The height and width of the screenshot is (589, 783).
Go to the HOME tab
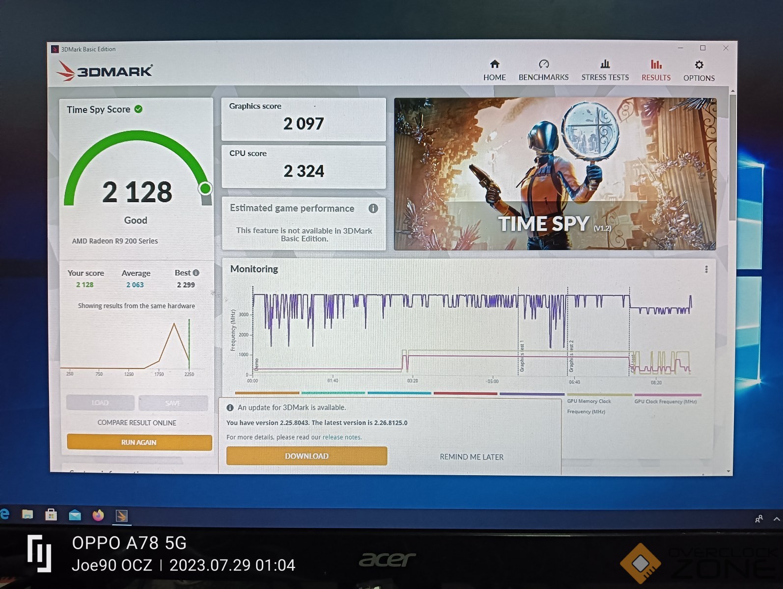(494, 71)
